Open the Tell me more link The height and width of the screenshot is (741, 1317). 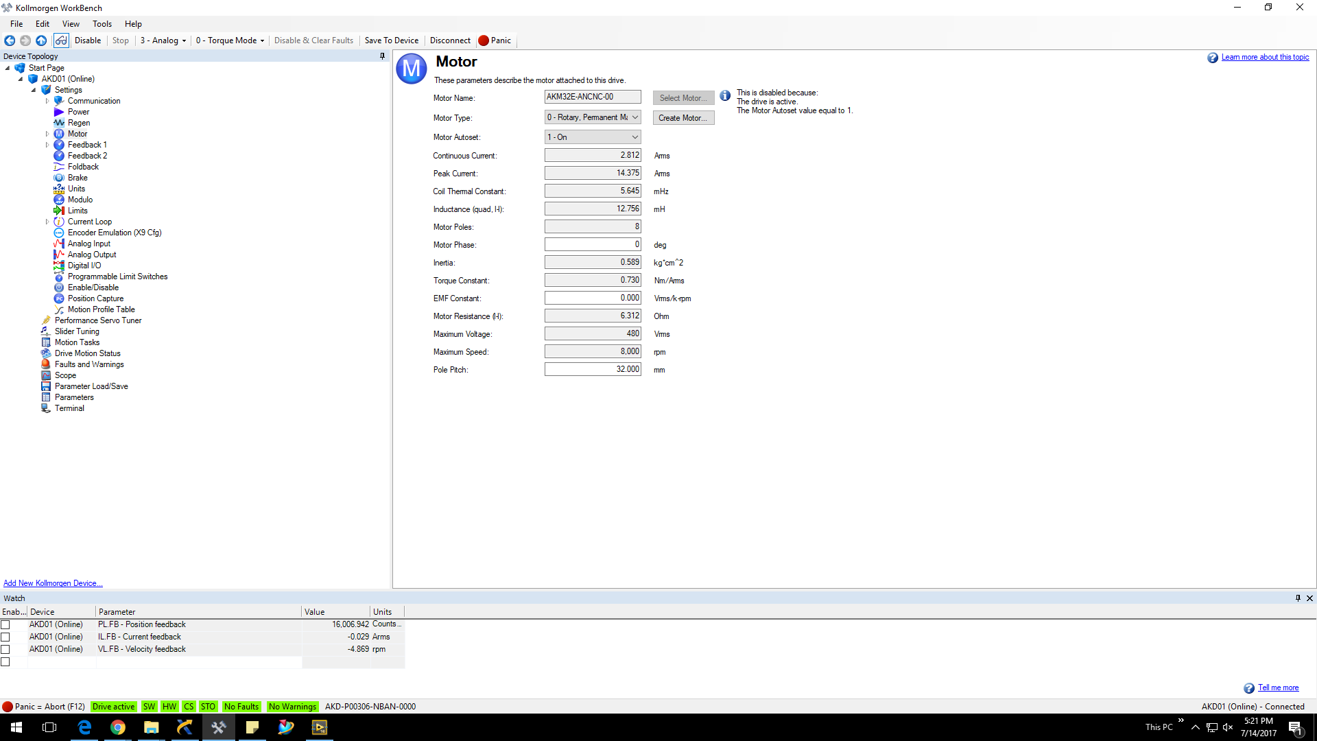click(1278, 687)
